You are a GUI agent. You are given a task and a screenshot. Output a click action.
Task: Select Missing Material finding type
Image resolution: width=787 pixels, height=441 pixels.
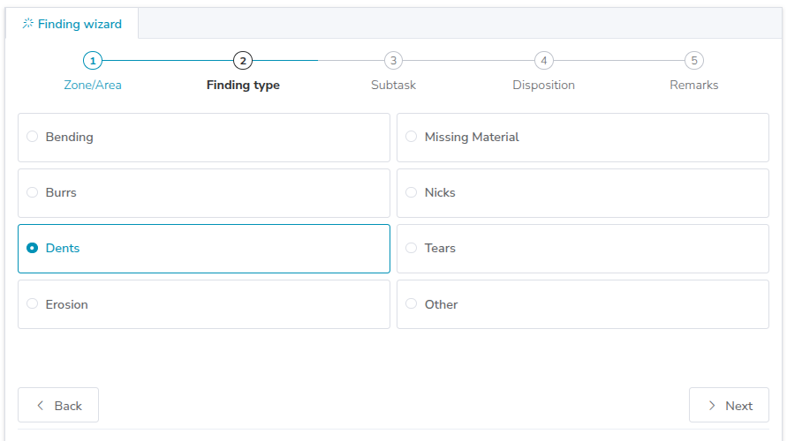point(412,137)
